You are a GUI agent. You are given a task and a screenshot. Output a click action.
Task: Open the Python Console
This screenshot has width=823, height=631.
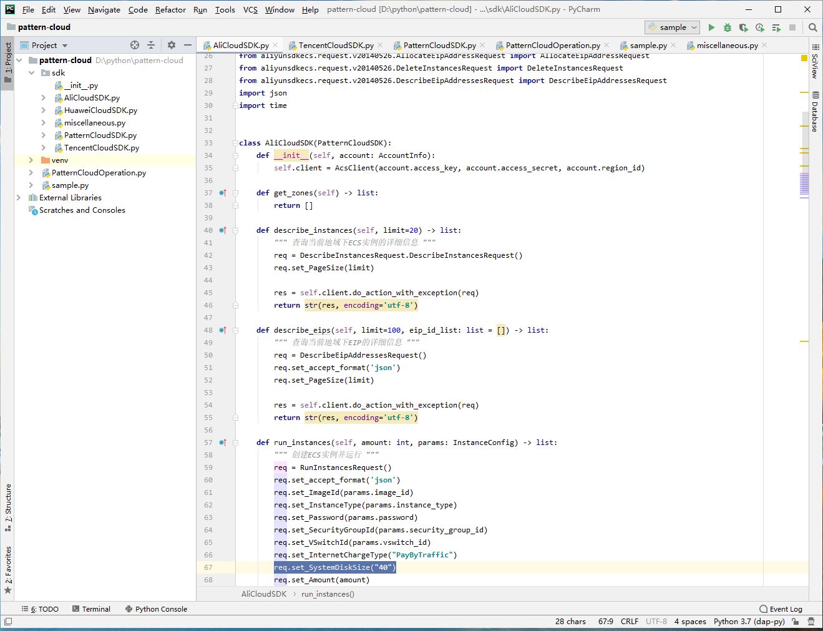(x=156, y=609)
